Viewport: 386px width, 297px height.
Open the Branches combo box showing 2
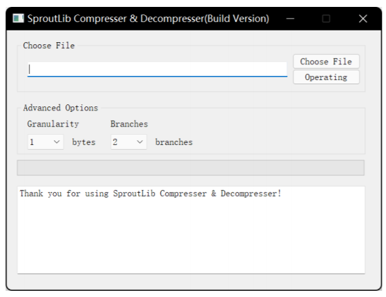[x=128, y=142]
